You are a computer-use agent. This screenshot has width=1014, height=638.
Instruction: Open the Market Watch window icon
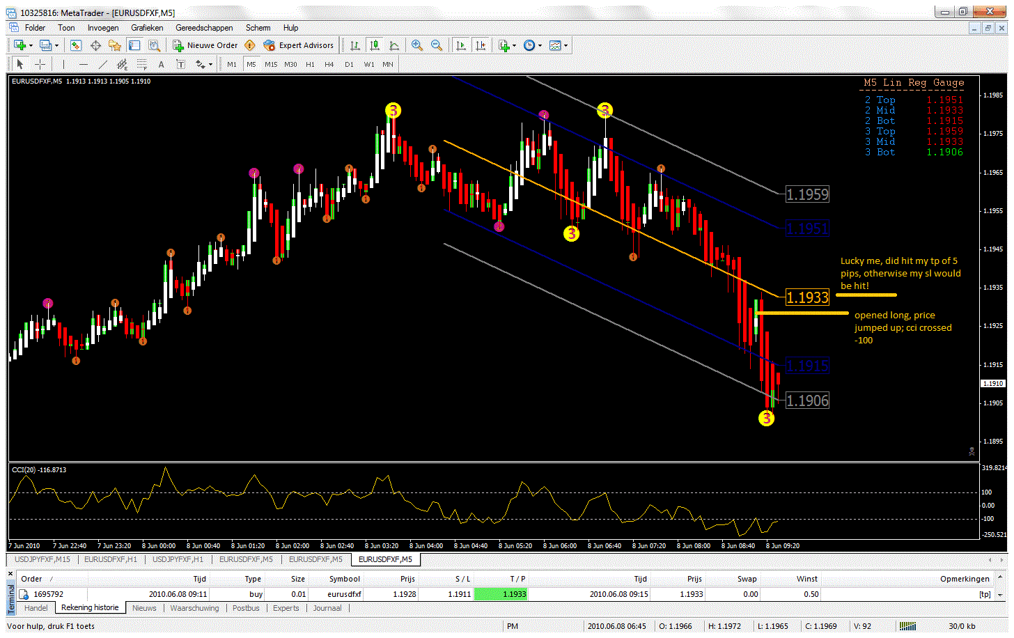76,45
